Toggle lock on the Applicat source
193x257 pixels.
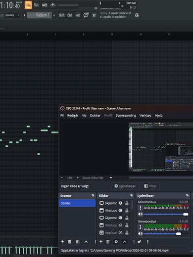pos(127,233)
